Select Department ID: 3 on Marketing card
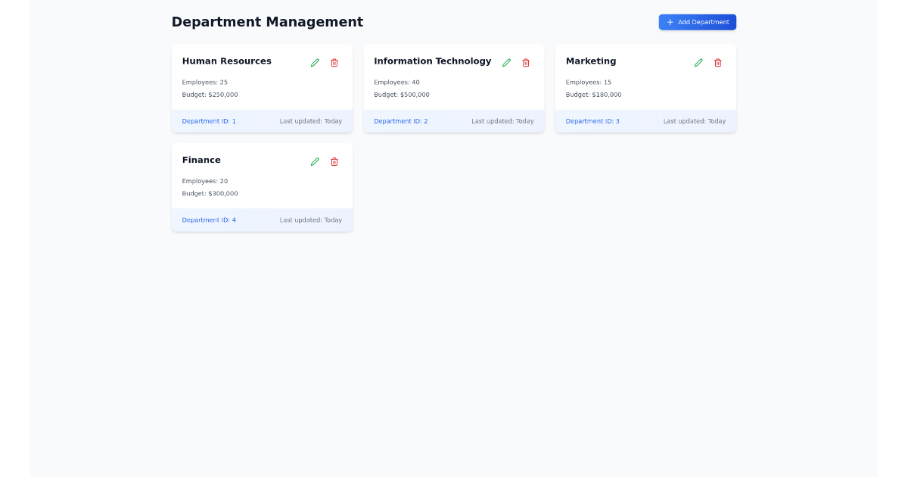This screenshot has width=908, height=477. point(592,120)
